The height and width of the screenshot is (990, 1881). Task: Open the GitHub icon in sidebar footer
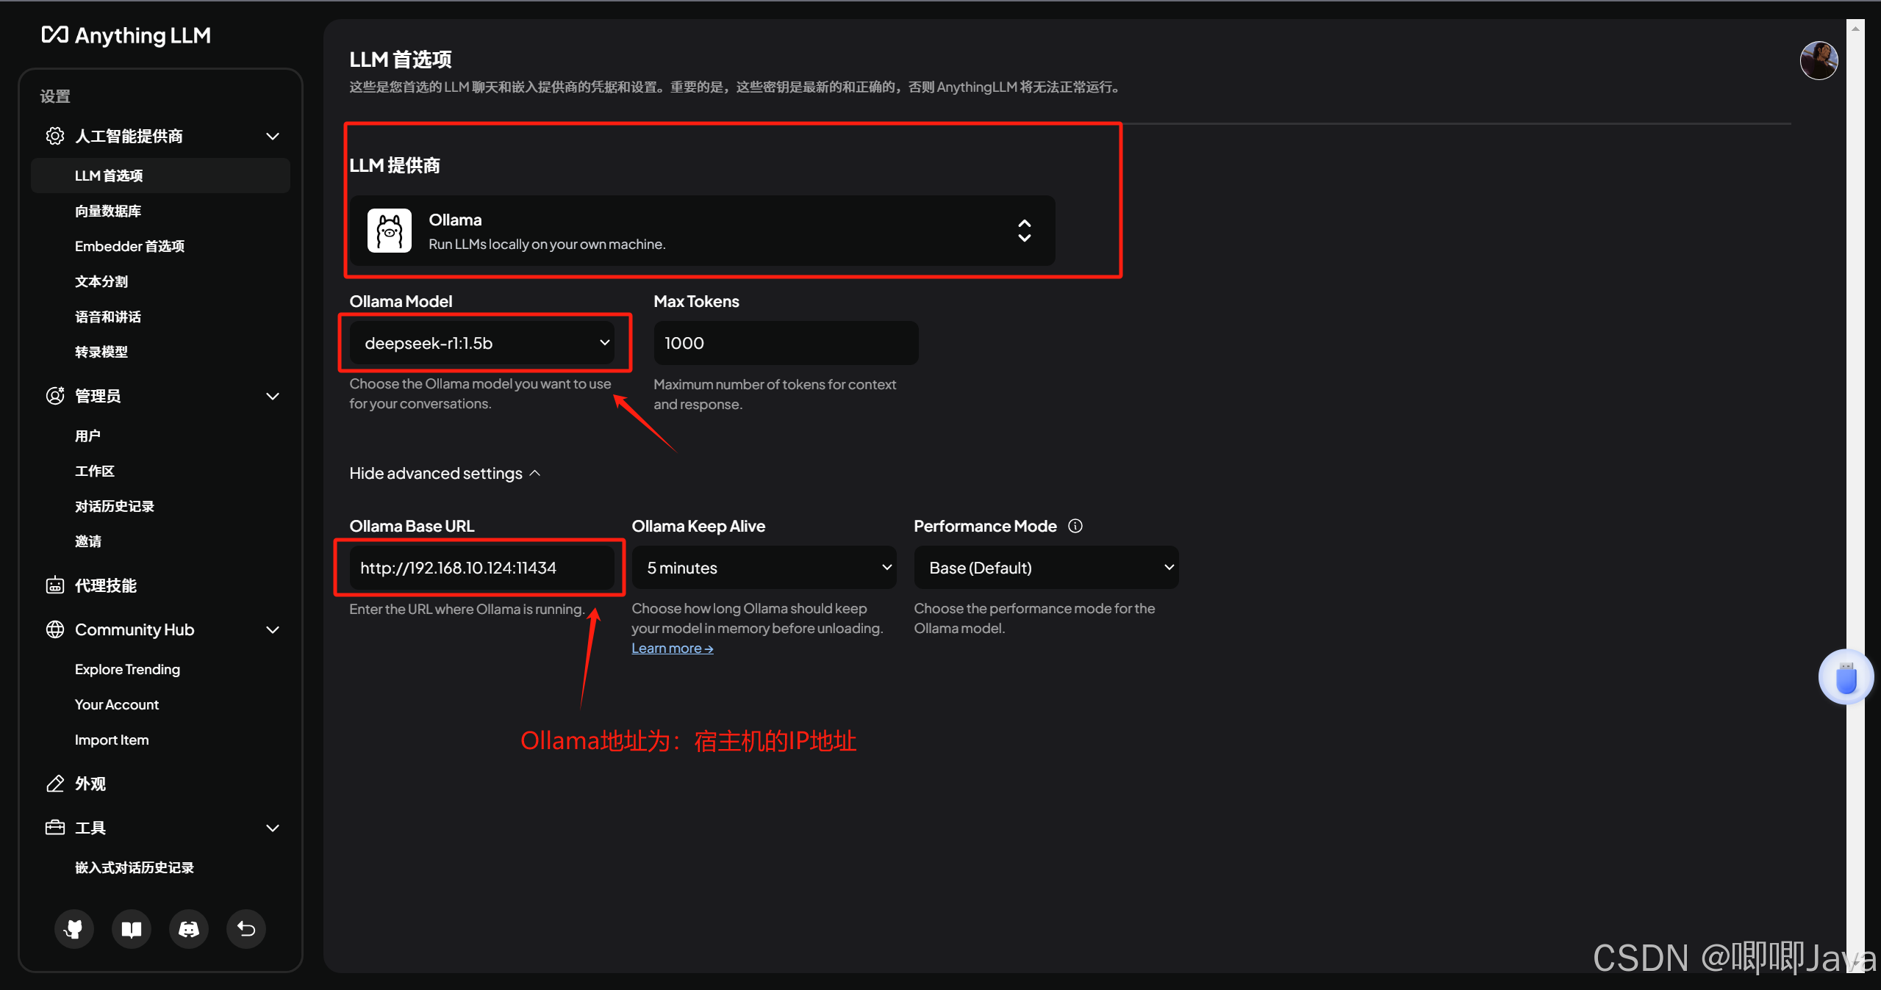point(74,929)
